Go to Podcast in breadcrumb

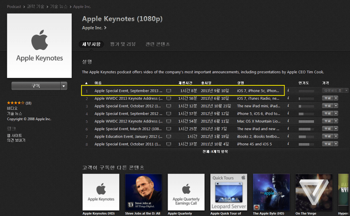point(14,7)
